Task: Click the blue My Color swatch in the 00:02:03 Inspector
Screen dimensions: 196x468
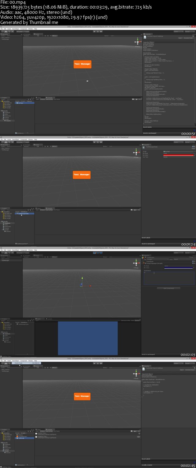Action: tap(179, 268)
